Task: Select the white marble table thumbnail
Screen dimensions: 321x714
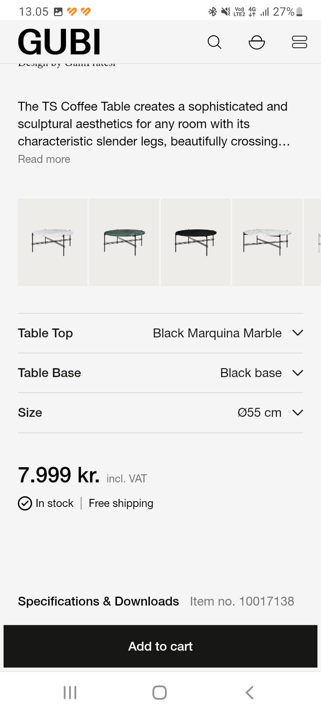Action: tap(53, 242)
